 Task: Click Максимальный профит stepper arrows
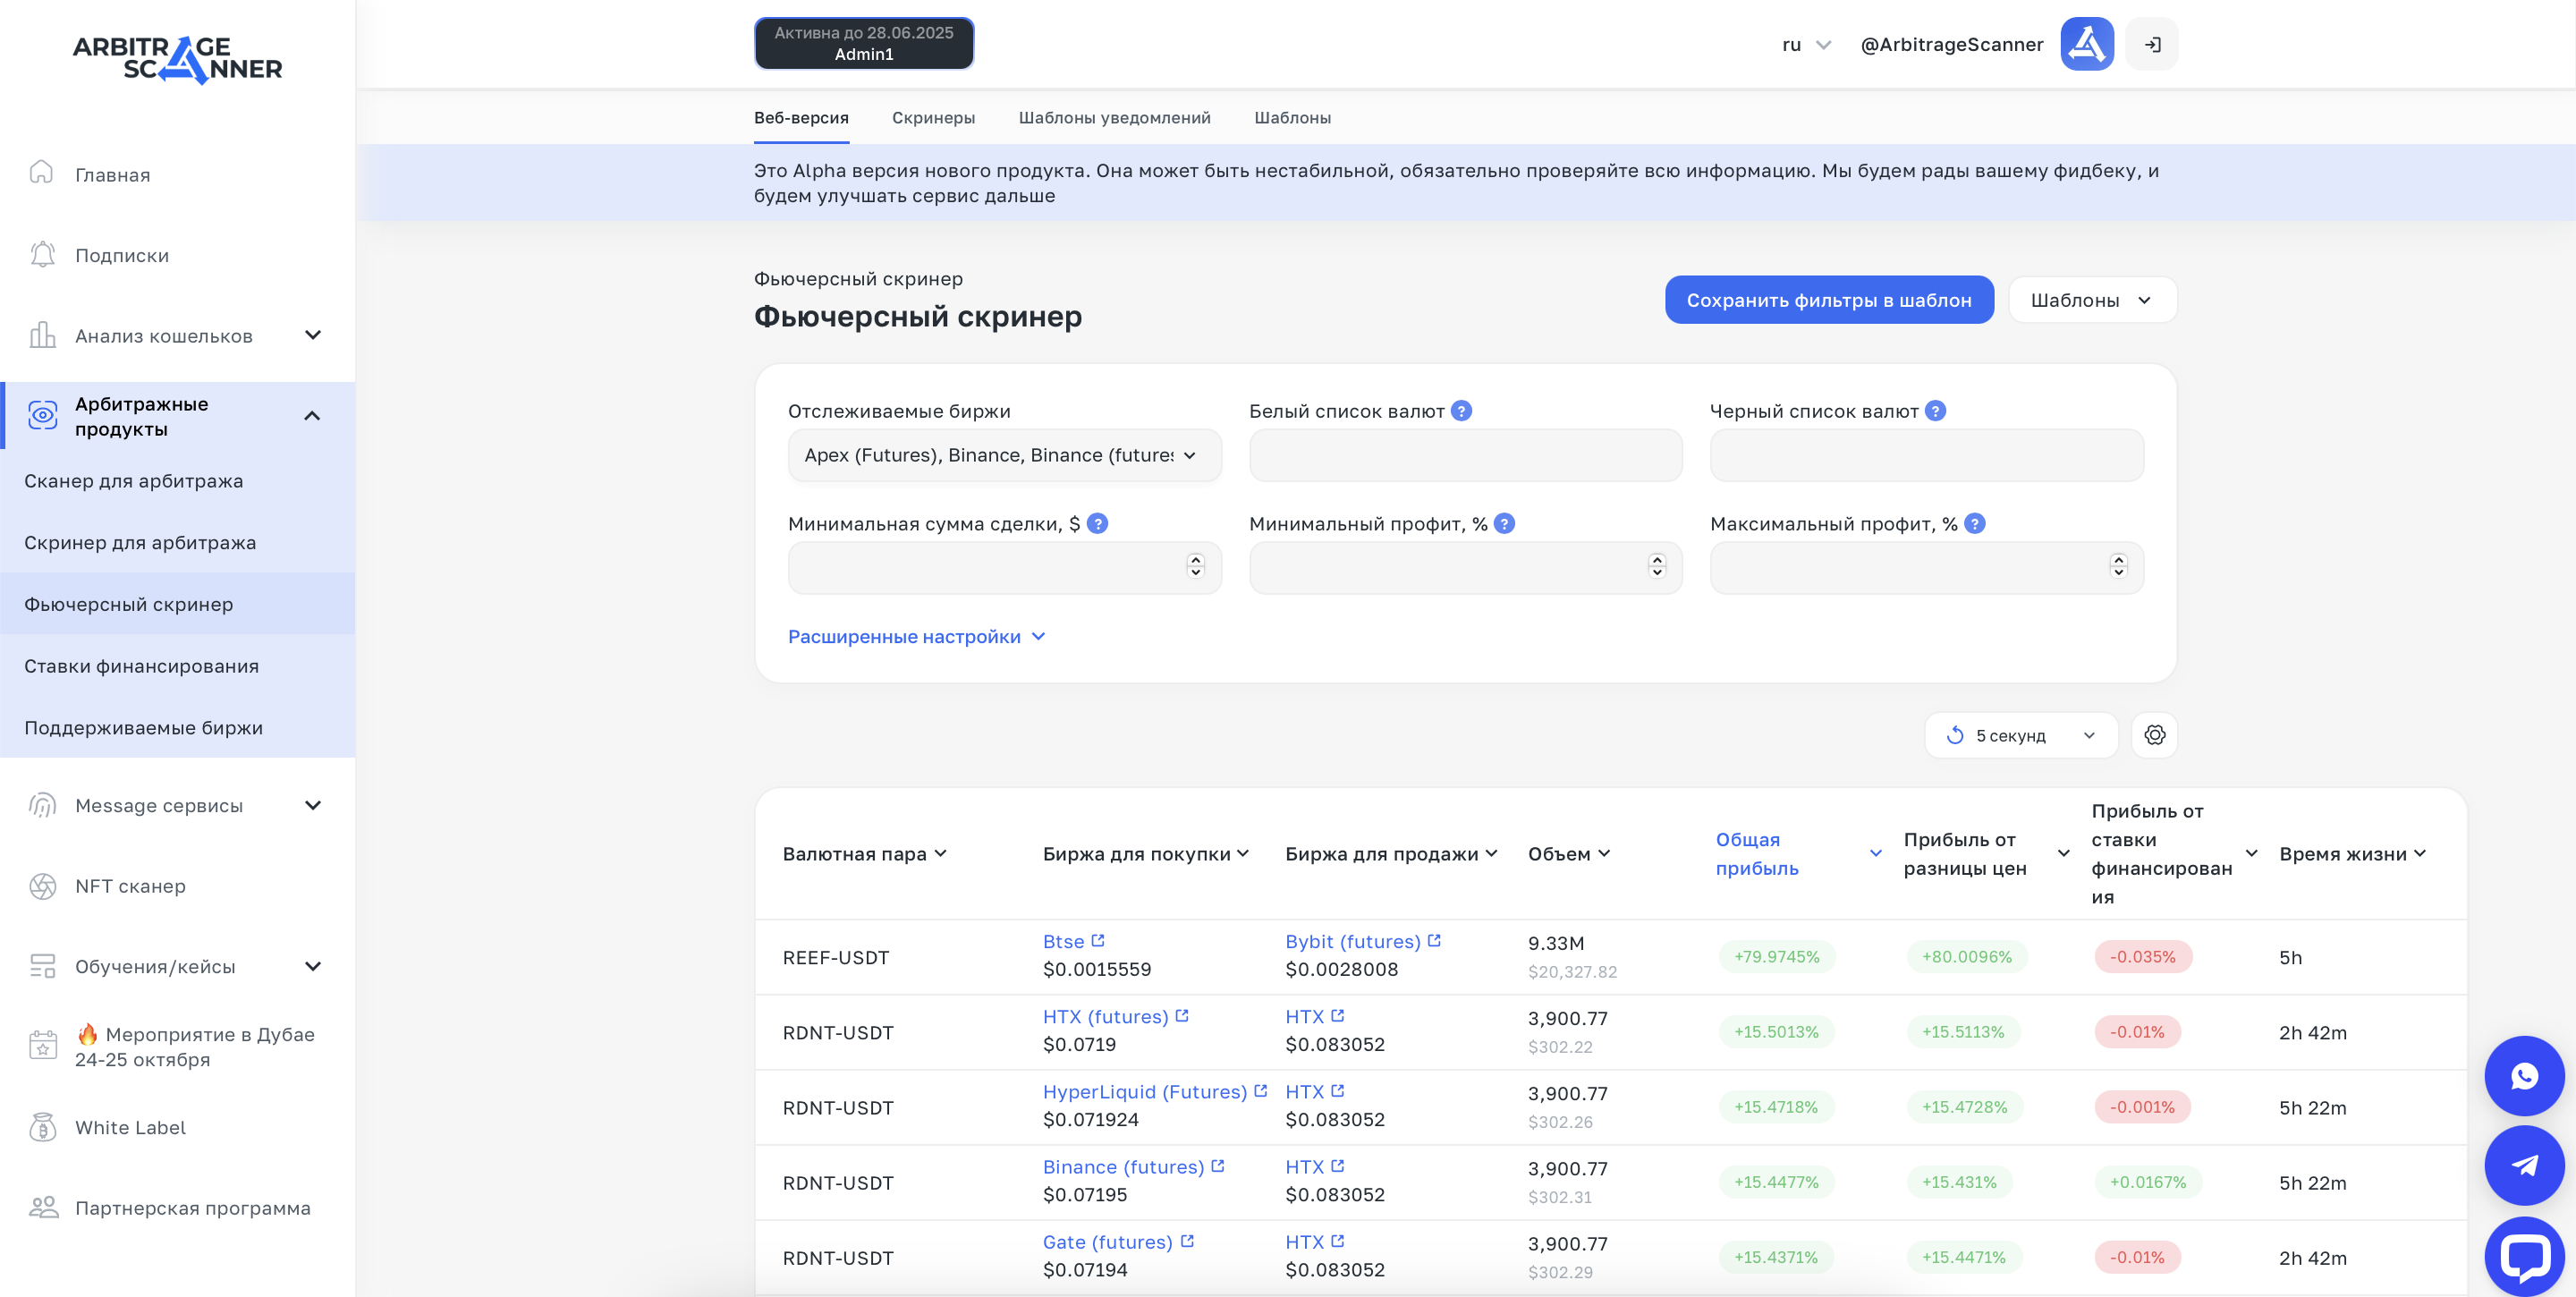(2118, 566)
